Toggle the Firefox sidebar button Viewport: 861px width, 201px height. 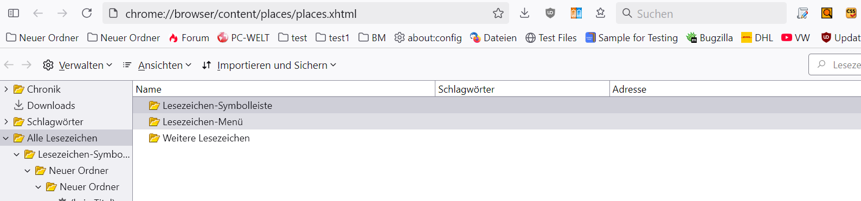[x=14, y=13]
